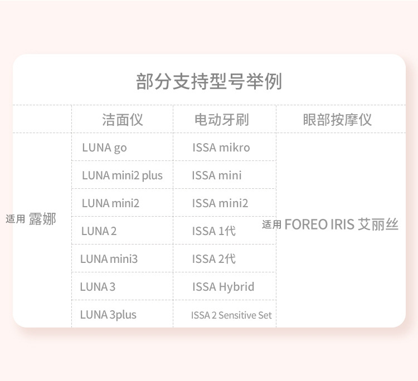
Task: Click the 适用 露娜 row label
Action: [x=31, y=219]
